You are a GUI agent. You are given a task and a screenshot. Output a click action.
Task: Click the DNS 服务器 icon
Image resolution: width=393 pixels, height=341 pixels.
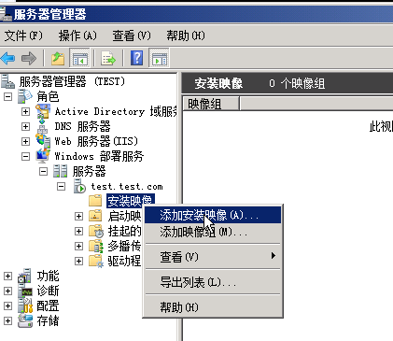tap(43, 126)
